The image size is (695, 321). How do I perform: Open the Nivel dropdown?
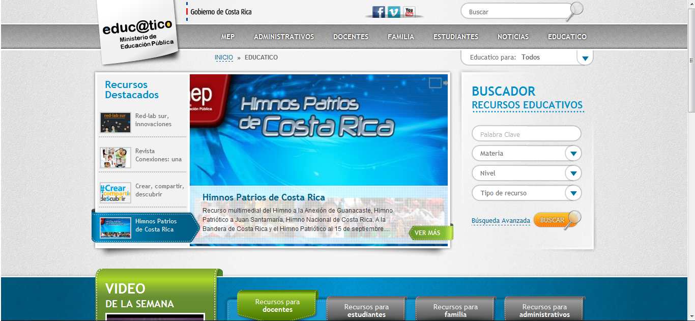[527, 173]
